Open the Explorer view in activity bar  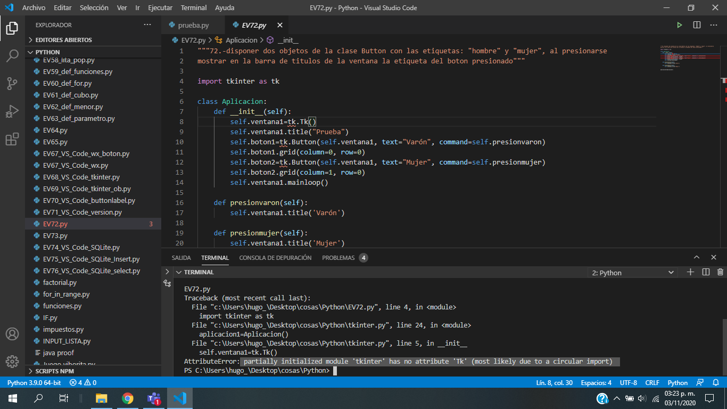tap(12, 27)
